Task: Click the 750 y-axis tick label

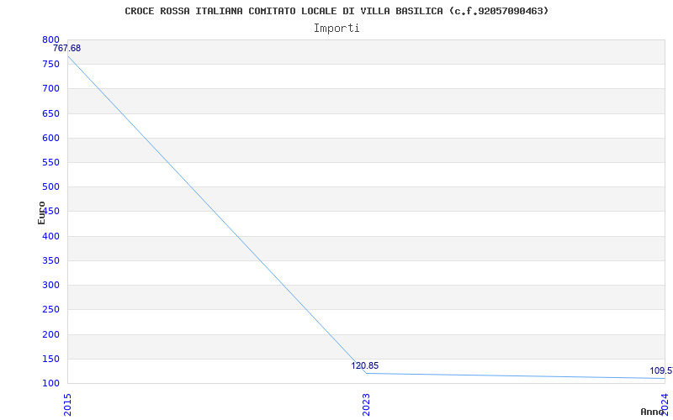Action: click(50, 65)
